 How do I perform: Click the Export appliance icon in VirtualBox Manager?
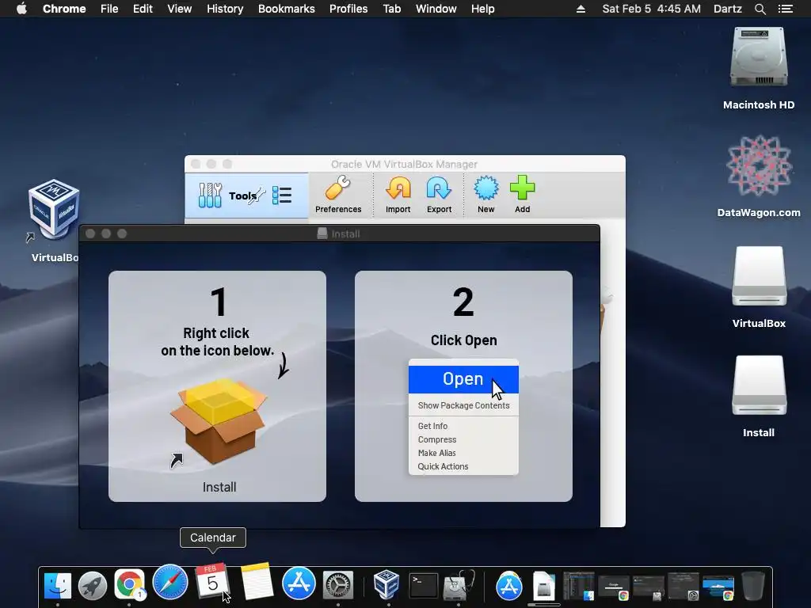click(439, 195)
